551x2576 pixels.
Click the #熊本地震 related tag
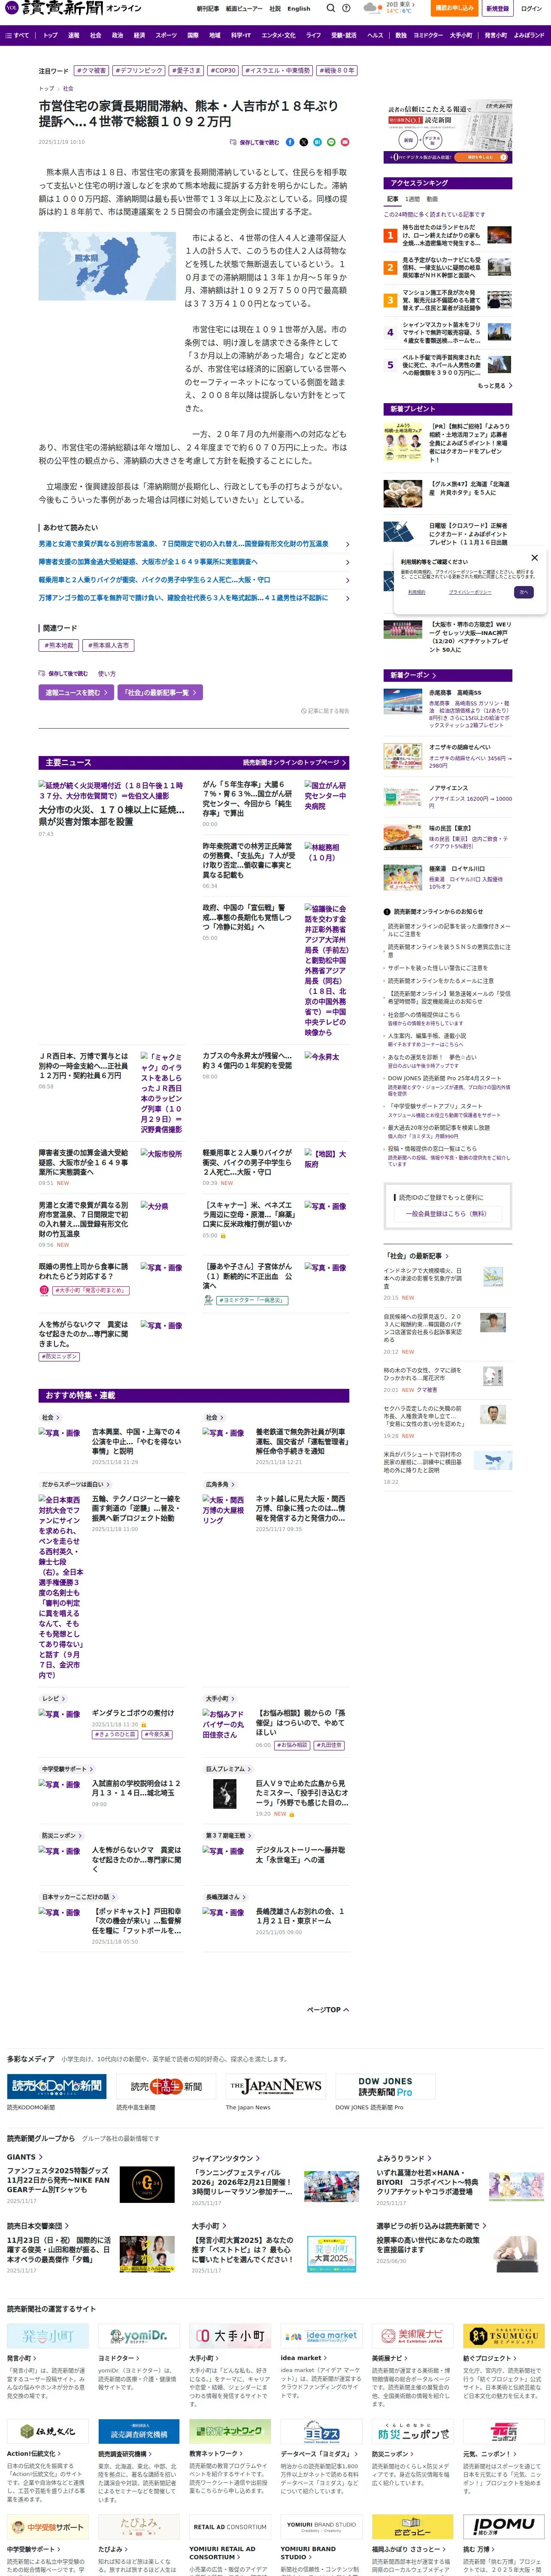[x=59, y=646]
